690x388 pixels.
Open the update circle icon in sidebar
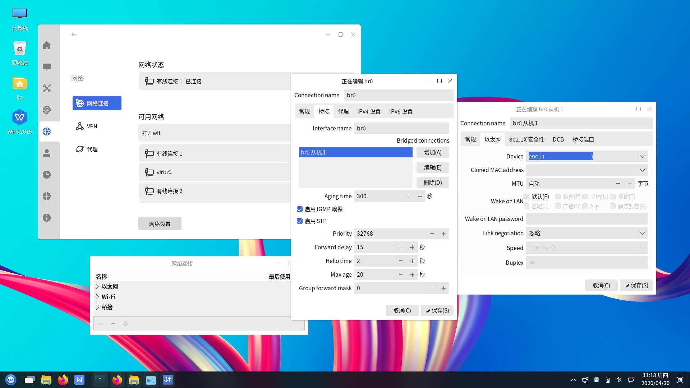[x=47, y=196]
